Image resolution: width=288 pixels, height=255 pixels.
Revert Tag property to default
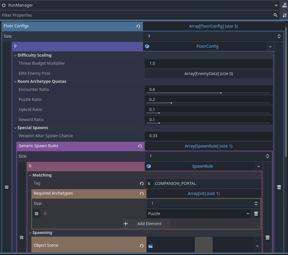click(x=142, y=183)
